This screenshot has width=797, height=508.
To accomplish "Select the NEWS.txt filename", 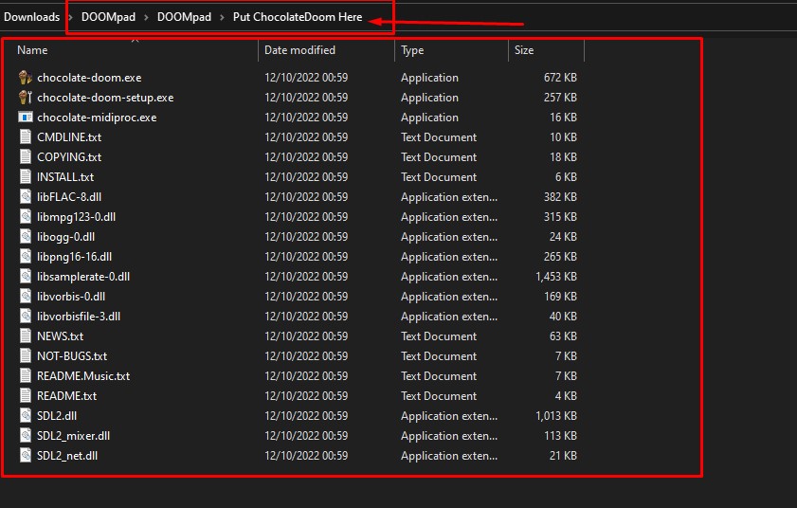I will pyautogui.click(x=60, y=336).
